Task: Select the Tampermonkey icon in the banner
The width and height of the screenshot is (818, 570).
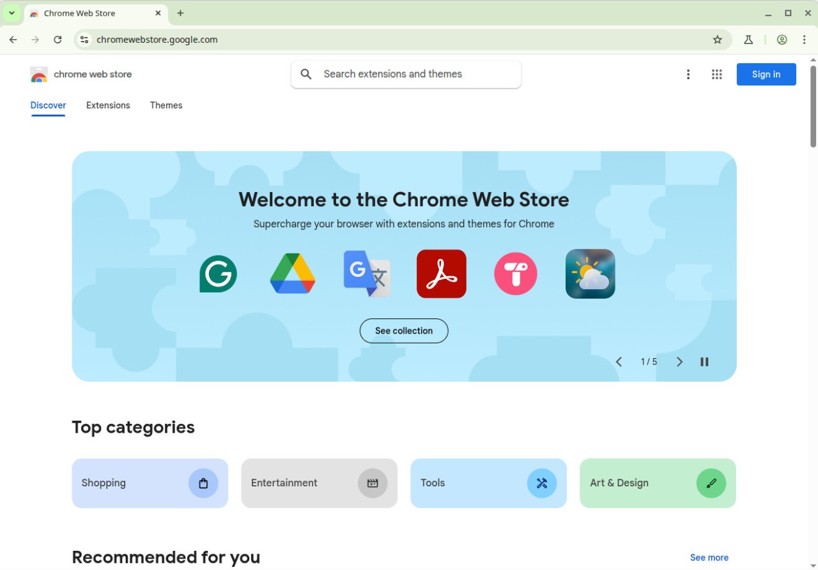Action: pos(515,273)
